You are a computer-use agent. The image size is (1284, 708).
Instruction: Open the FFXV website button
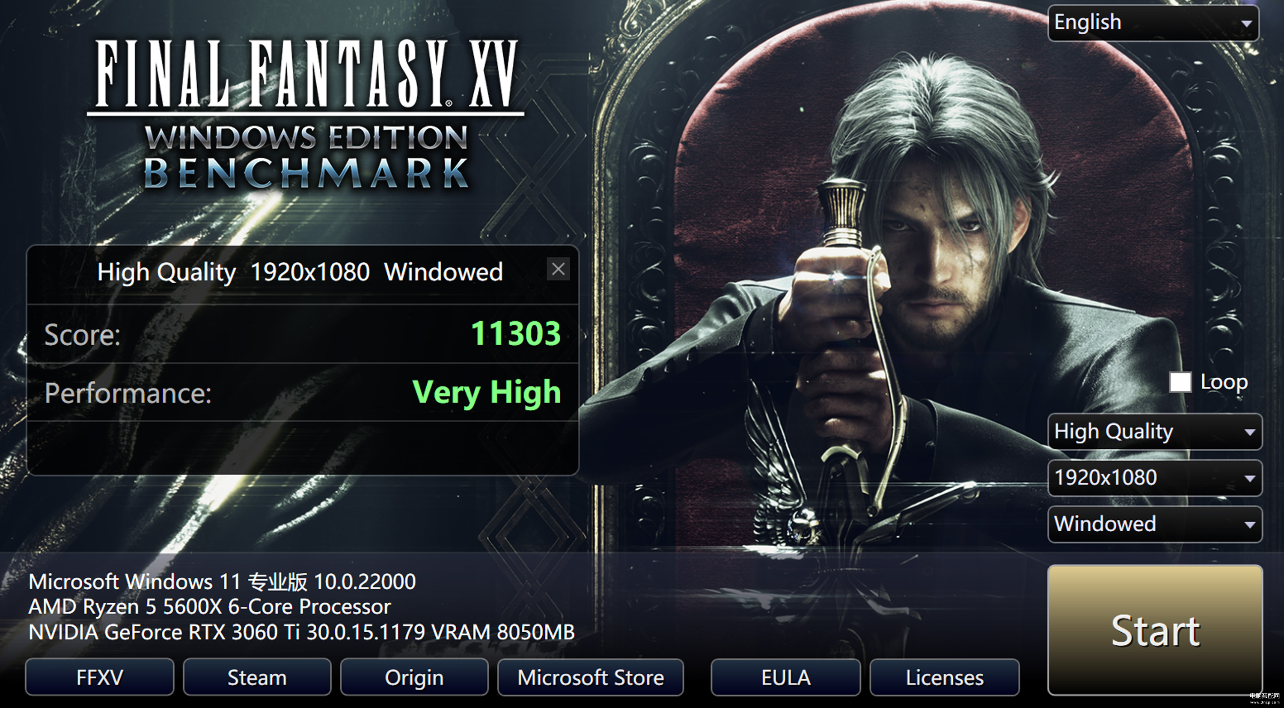(x=100, y=677)
